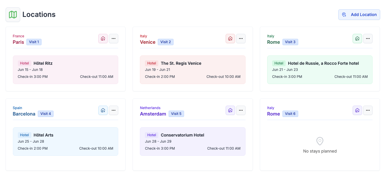Click the Conservatorium Hotel stay entry

(193, 141)
